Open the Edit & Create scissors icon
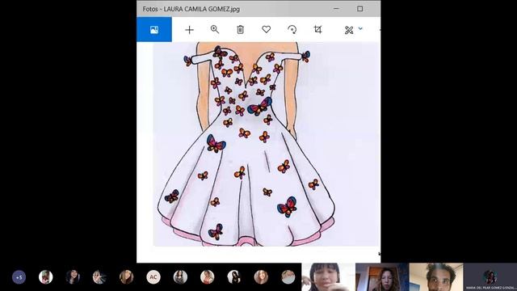This screenshot has width=517, height=291. 349,30
